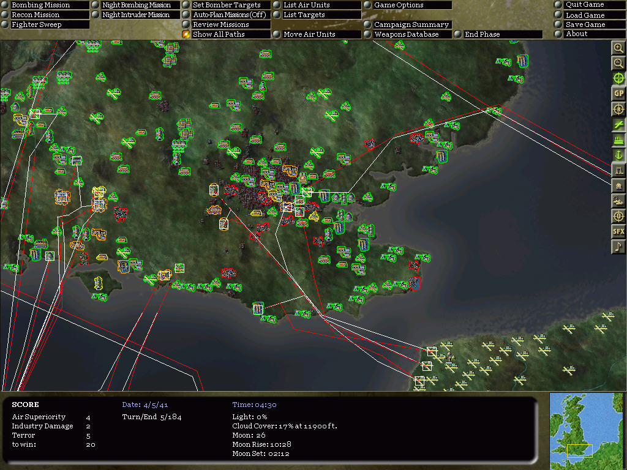Screen dimensions: 627x470
Task: Click the GP sidebar icon
Action: pos(618,94)
